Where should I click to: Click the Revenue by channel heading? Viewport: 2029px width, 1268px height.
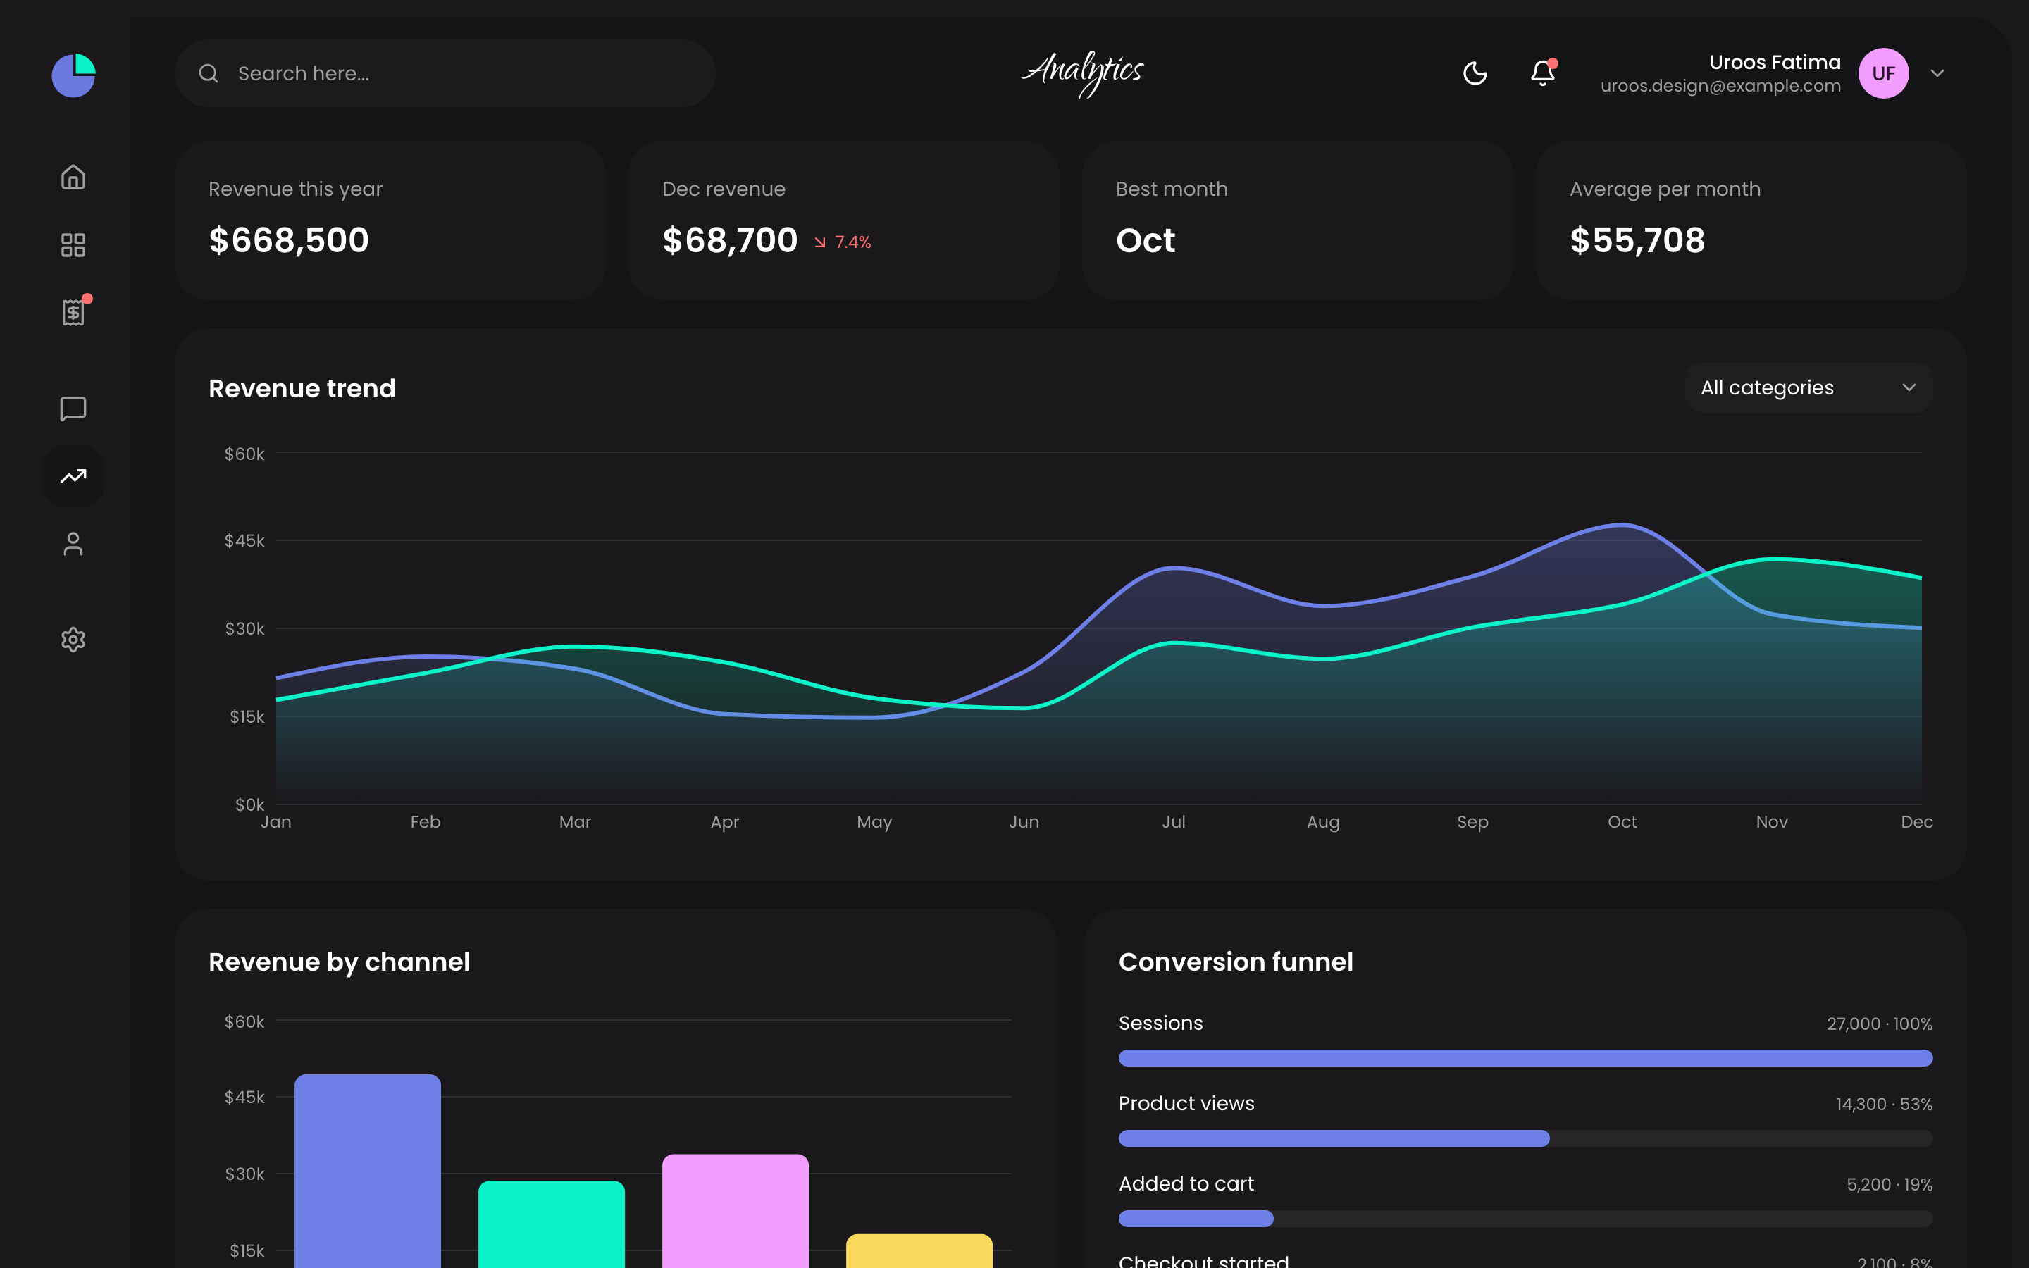click(339, 962)
